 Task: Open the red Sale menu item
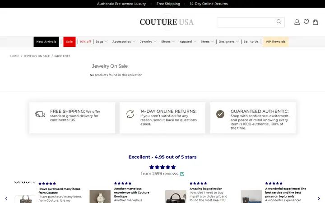coord(70,42)
